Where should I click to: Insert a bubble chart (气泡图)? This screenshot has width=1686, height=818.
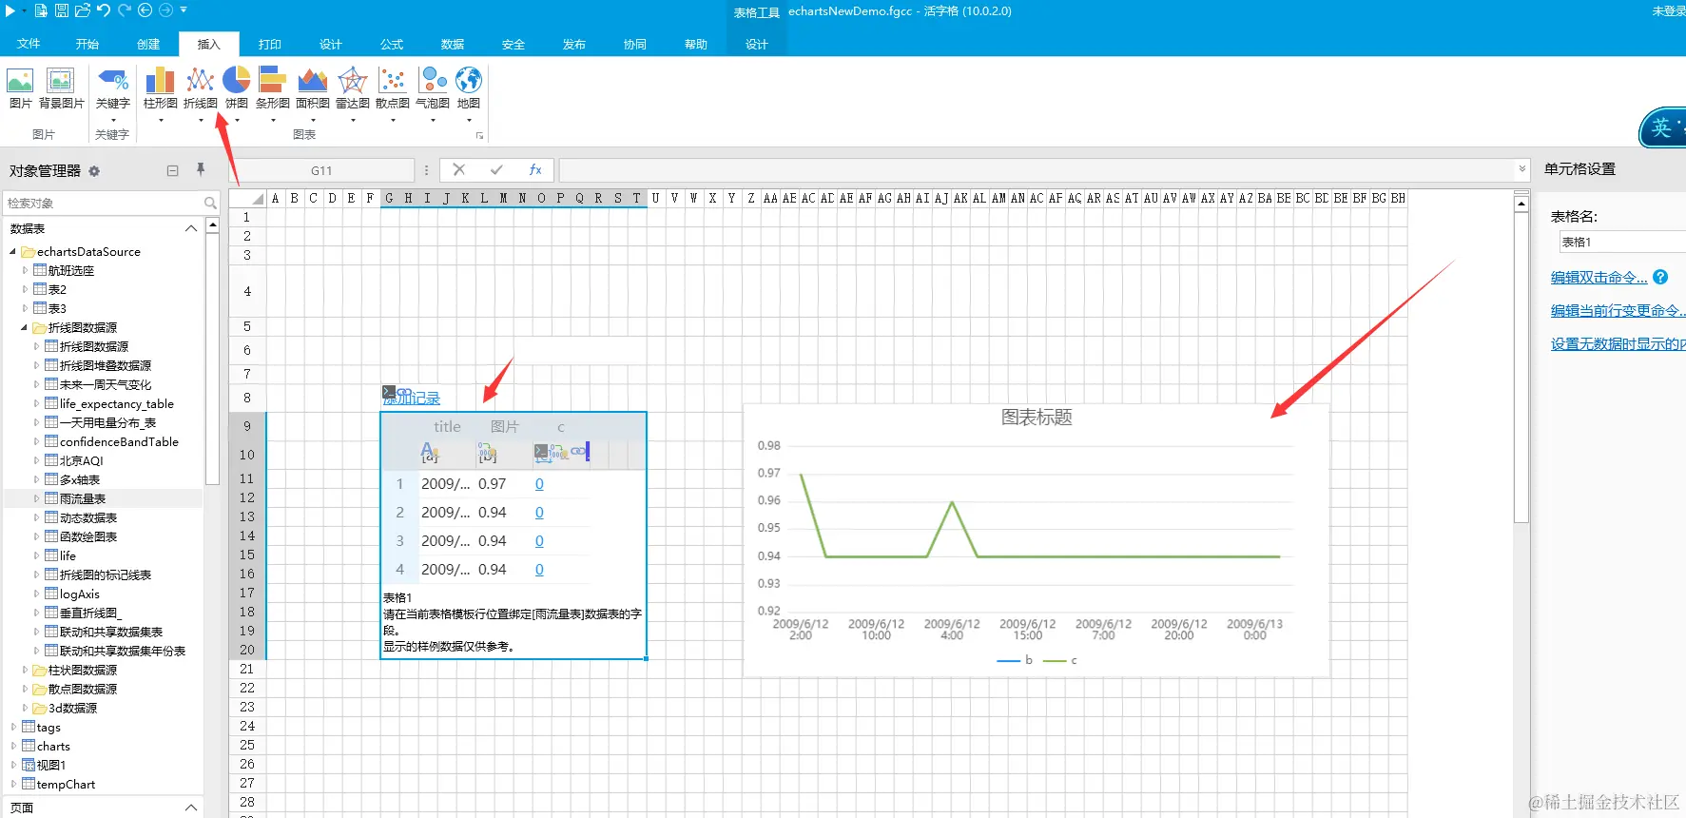click(x=432, y=89)
